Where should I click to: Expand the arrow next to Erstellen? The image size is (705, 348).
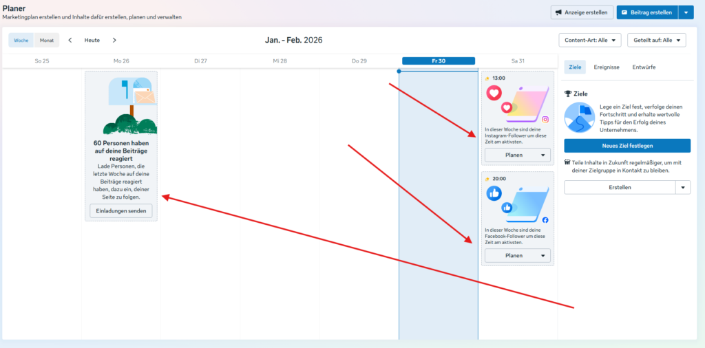(x=682, y=187)
